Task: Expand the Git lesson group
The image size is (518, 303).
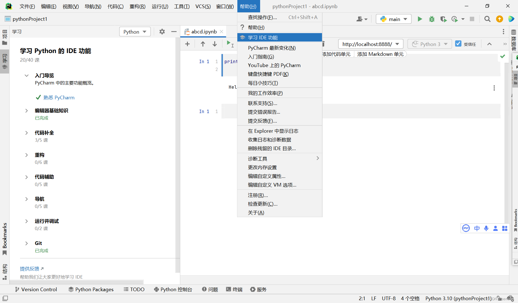Action: tap(26, 243)
